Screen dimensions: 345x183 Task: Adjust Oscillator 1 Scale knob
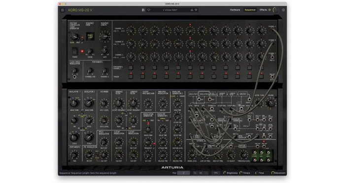pos(74,137)
